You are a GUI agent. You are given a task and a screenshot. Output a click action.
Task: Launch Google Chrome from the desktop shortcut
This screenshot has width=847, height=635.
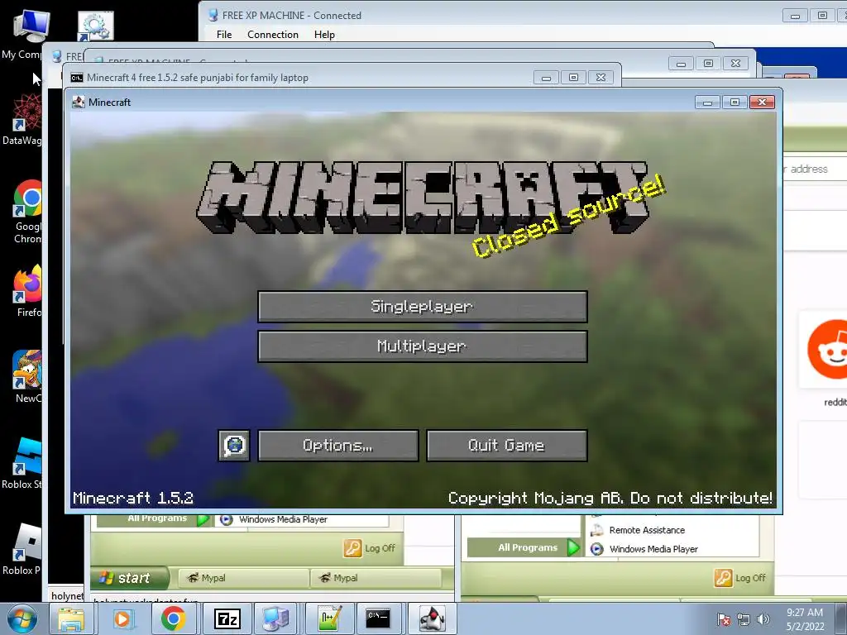[27, 211]
